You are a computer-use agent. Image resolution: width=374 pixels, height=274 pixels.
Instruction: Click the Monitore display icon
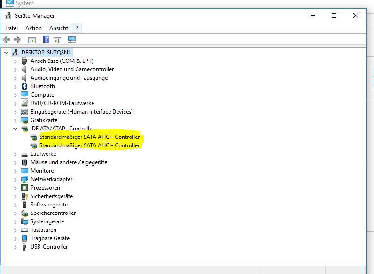tap(24, 171)
